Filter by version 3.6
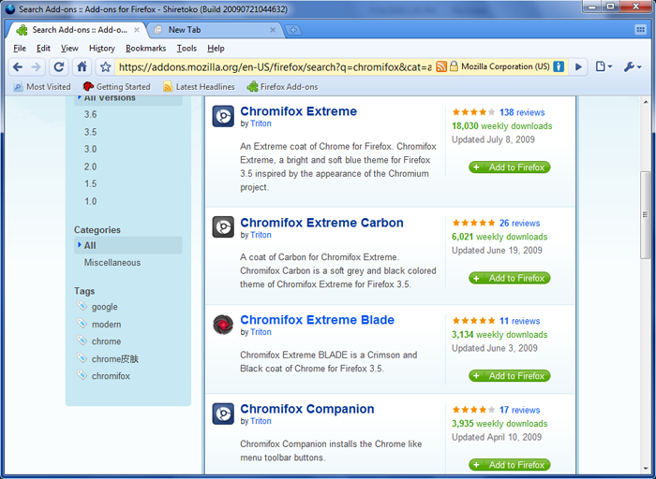This screenshot has width=656, height=479. click(90, 114)
